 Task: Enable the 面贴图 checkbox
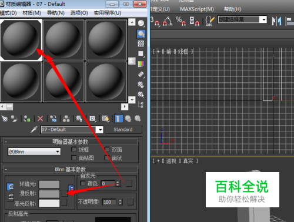74,158
